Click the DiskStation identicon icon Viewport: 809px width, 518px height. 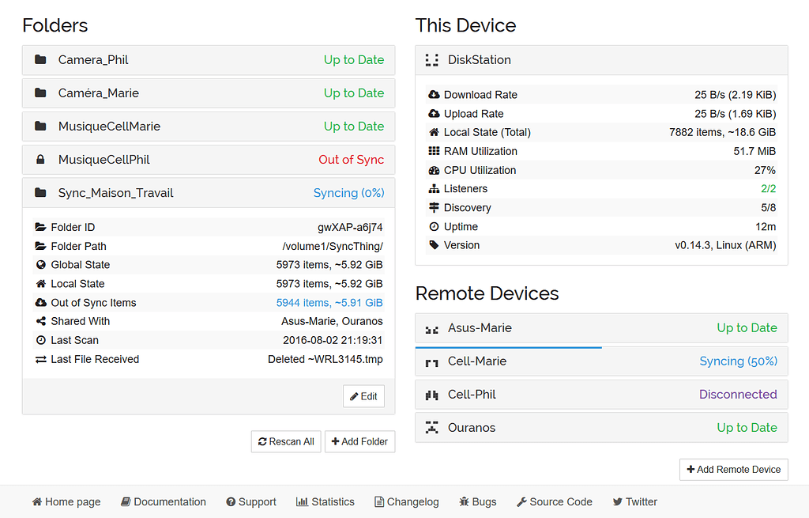[x=431, y=60]
